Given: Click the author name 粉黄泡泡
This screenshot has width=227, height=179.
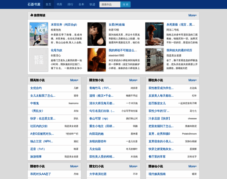Looking at the screenshot, I should [x=56, y=30].
